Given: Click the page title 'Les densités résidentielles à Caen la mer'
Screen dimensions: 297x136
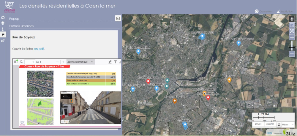Looking at the screenshot, I should pos(67,6).
